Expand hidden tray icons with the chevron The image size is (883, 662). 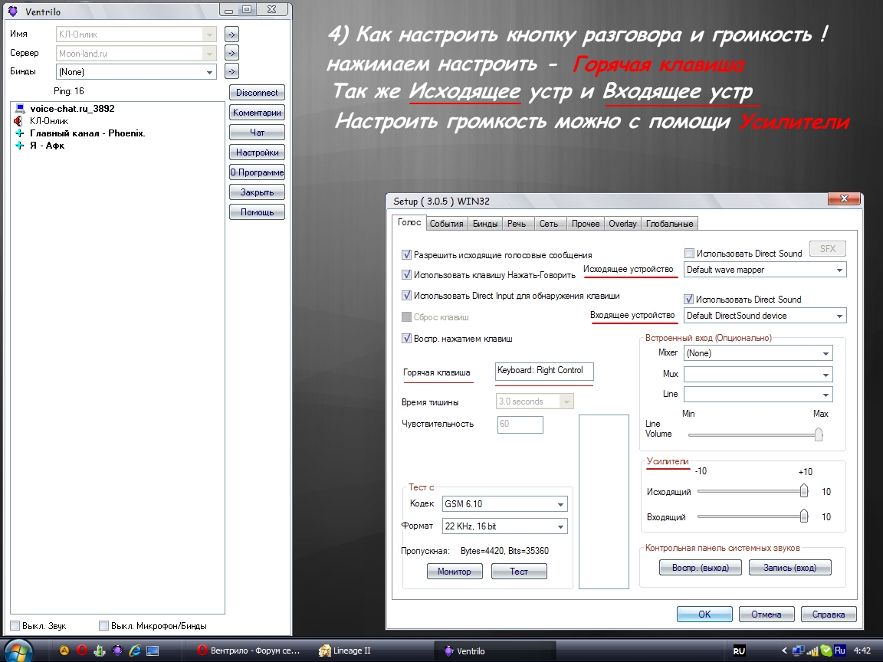coord(784,651)
